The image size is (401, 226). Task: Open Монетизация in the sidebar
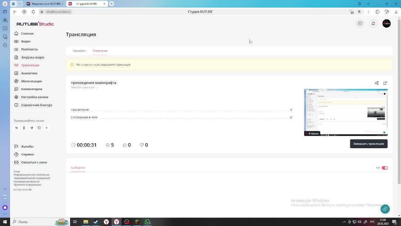tap(31, 81)
